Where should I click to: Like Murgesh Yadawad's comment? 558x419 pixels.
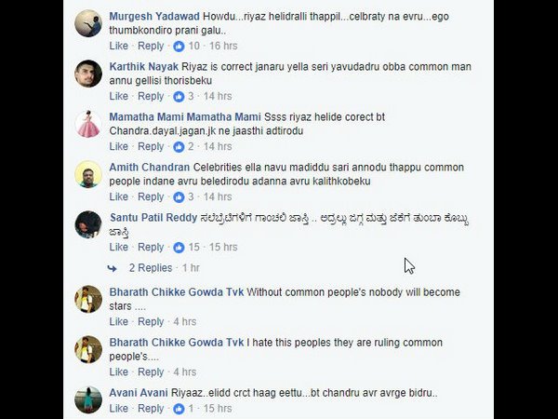(x=119, y=46)
